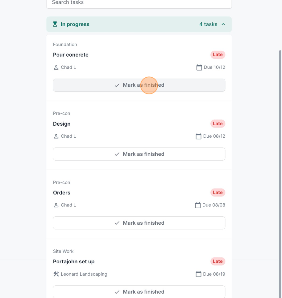282x298 pixels.
Task: Click the Late badge on Orders task
Action: [x=218, y=192]
